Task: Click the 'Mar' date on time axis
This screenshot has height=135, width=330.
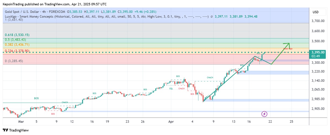Action: coord(20,121)
